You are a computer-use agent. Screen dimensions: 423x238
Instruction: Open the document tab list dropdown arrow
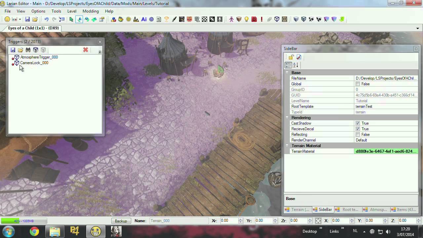(x=418, y=28)
